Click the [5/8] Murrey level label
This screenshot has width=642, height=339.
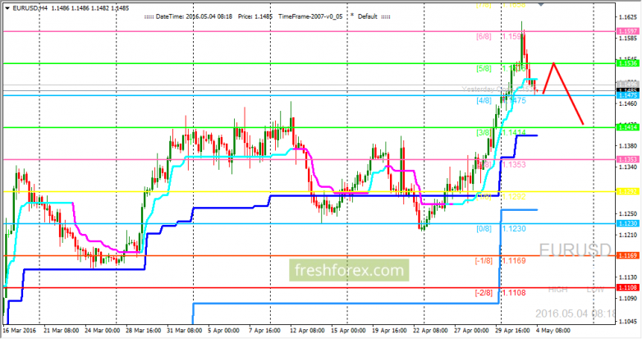[x=484, y=69]
